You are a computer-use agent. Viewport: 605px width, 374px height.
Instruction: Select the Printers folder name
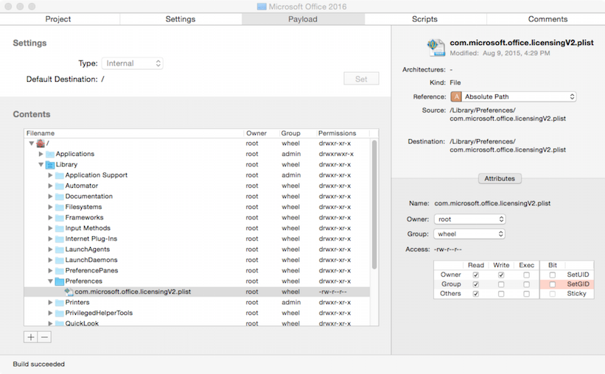click(77, 303)
